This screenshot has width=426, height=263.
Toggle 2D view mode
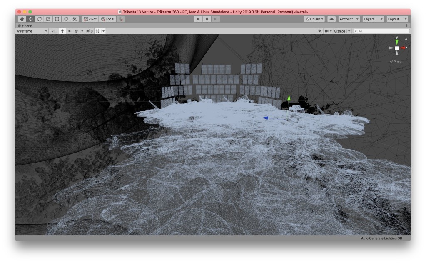54,31
